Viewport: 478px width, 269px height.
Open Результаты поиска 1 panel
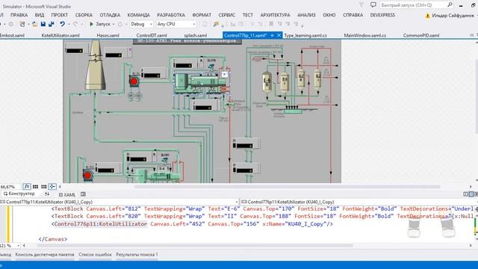137,254
